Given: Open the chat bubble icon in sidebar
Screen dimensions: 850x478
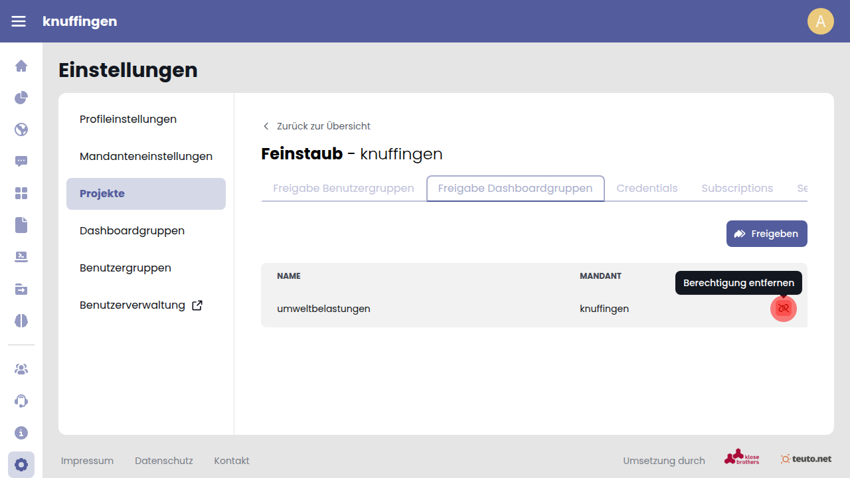Looking at the screenshot, I should (21, 161).
